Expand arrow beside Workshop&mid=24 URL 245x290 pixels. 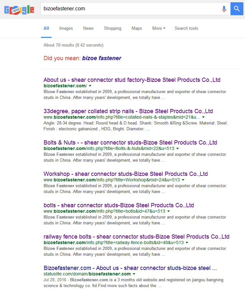[183, 180]
